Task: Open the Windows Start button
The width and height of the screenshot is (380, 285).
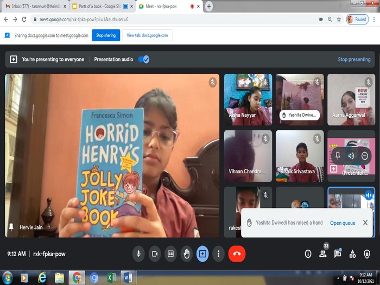Action: [7, 278]
